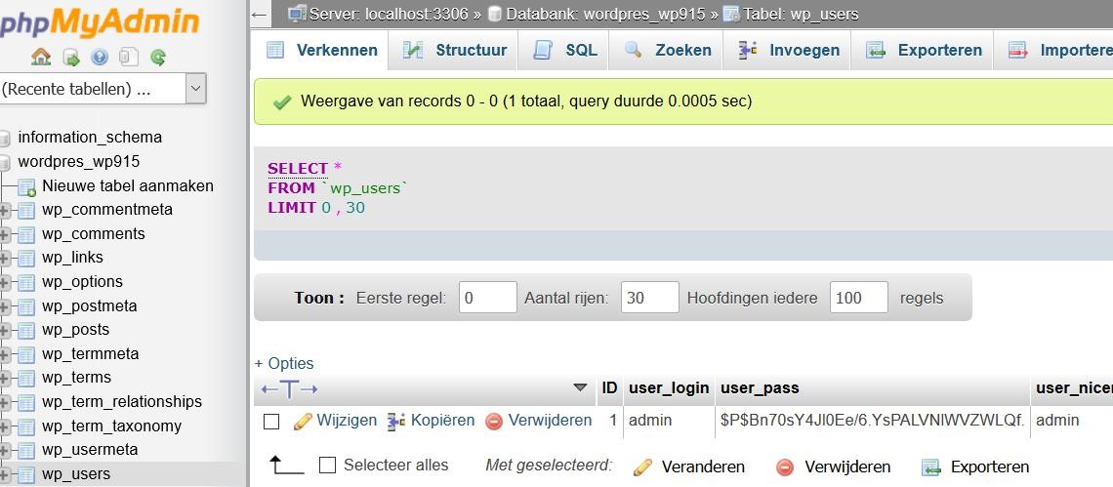Click the wp_users table icon in sidebar
The width and height of the screenshot is (1113, 487).
point(26,474)
